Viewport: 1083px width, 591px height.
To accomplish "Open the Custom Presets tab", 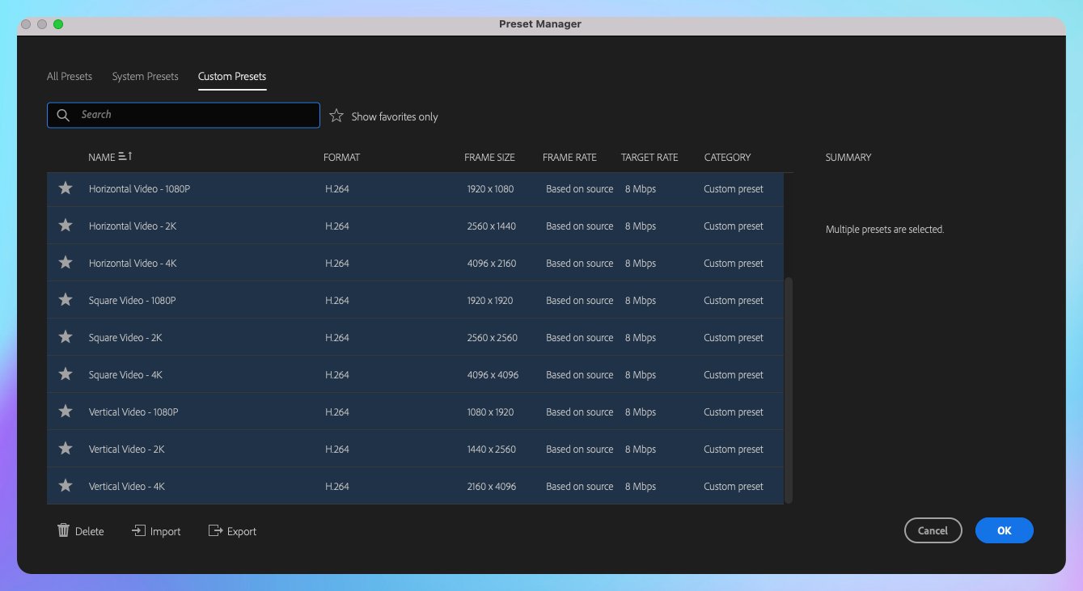I will point(232,76).
